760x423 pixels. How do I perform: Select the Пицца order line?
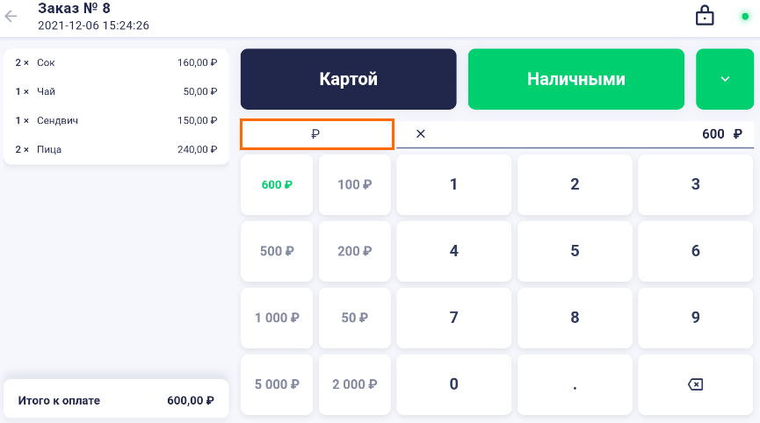pyautogui.click(x=116, y=149)
